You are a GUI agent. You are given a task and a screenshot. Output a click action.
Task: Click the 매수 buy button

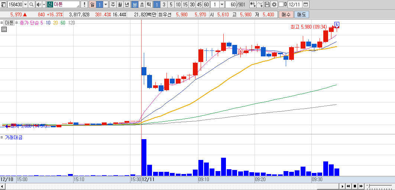coord(286,14)
